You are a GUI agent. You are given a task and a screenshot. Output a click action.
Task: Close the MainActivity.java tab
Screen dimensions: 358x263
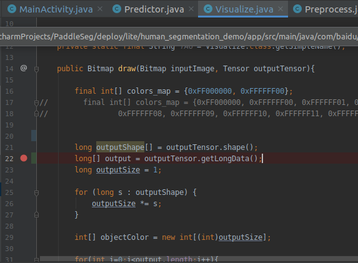coord(100,9)
